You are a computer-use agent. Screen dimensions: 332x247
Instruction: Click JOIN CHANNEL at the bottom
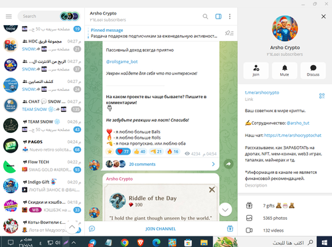[161, 228]
